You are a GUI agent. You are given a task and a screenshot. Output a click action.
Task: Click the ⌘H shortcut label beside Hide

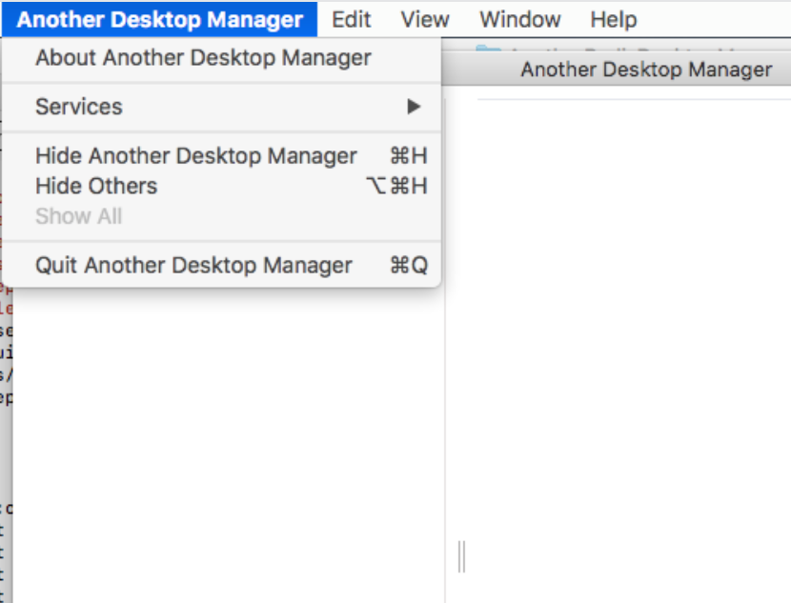point(408,156)
